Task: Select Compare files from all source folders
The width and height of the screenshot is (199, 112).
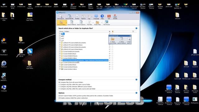Action: (59, 82)
